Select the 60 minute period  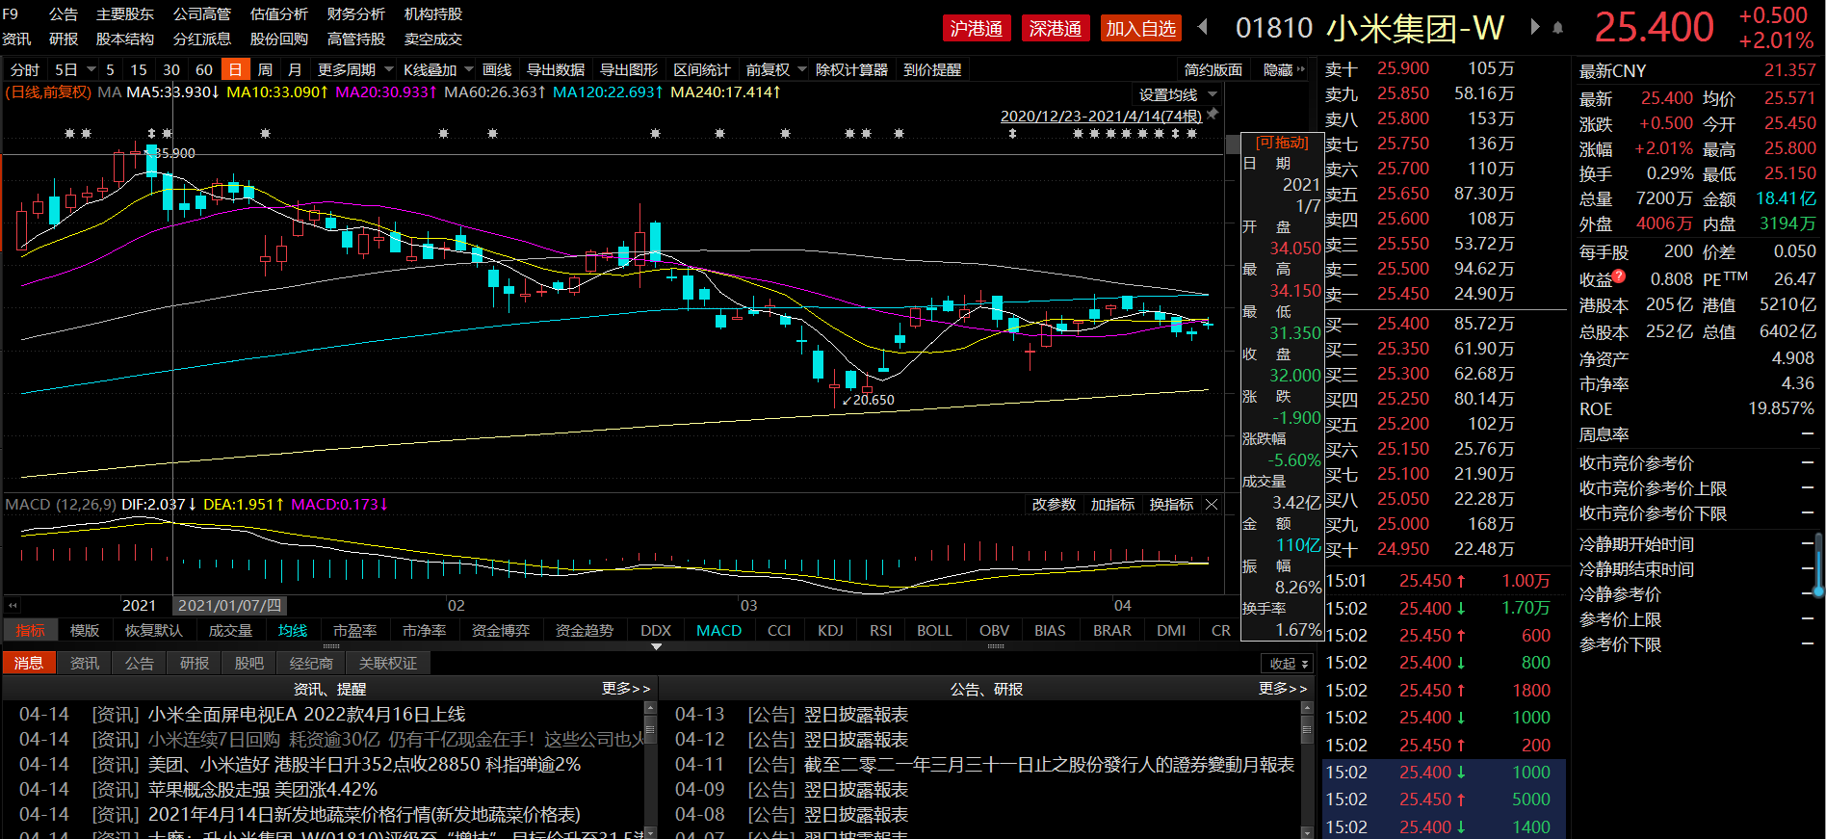204,69
